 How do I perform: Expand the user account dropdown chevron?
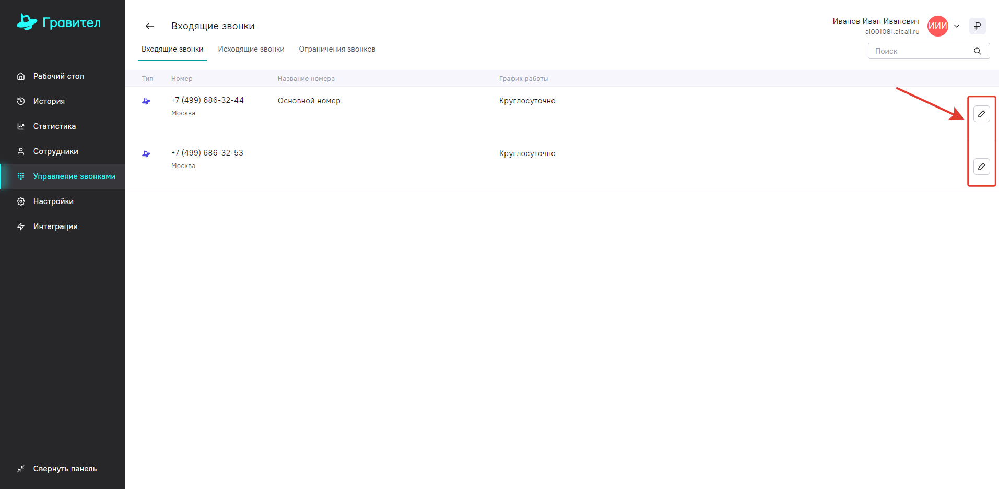(x=957, y=26)
